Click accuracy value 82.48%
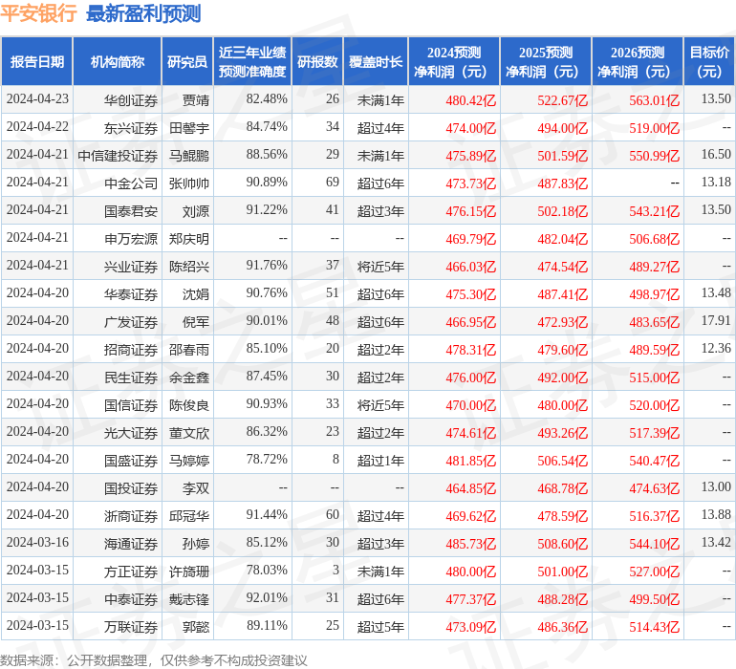Viewport: 736px width, 669px height. (x=267, y=99)
